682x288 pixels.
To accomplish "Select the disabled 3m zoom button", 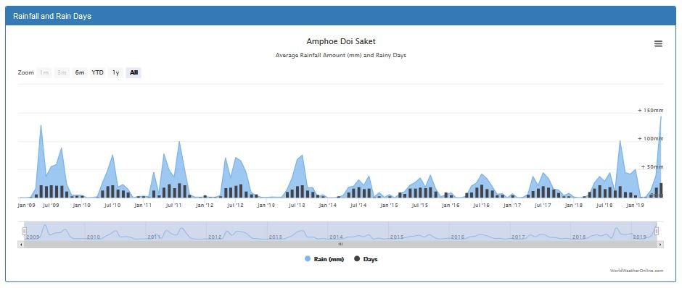I will click(62, 72).
